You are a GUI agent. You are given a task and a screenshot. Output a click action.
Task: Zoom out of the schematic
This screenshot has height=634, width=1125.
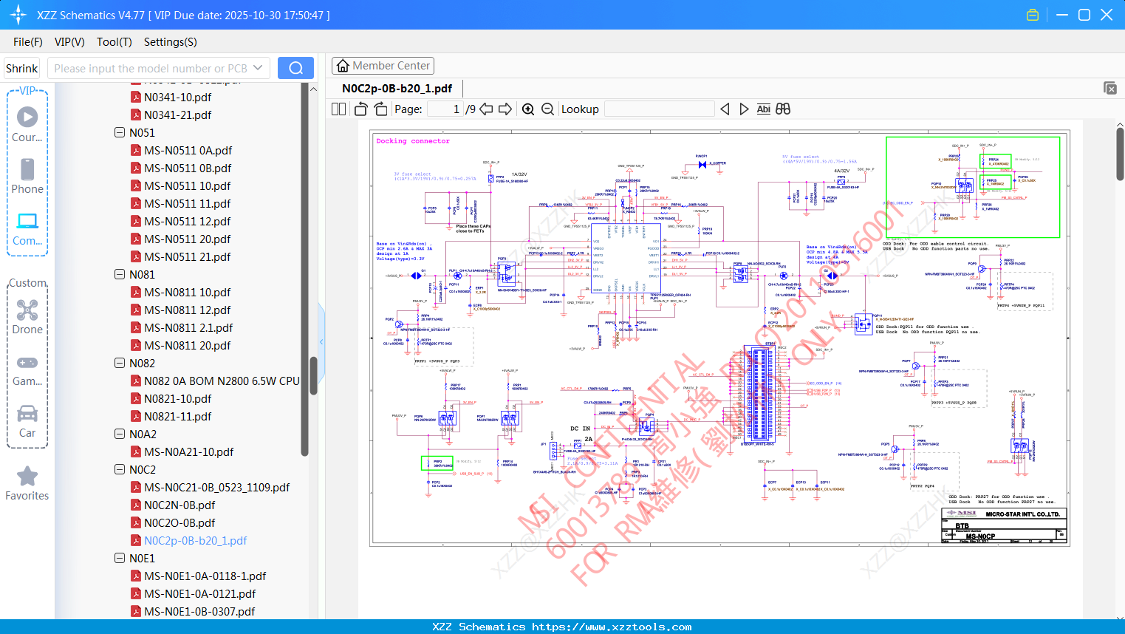(547, 109)
